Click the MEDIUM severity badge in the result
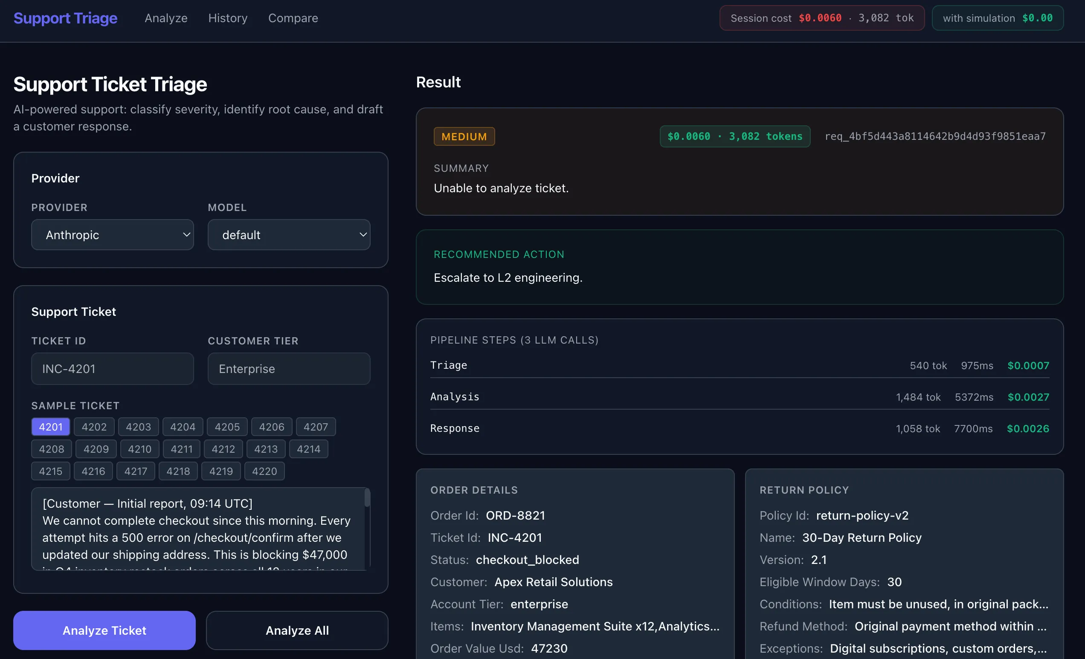The width and height of the screenshot is (1085, 659). [464, 136]
